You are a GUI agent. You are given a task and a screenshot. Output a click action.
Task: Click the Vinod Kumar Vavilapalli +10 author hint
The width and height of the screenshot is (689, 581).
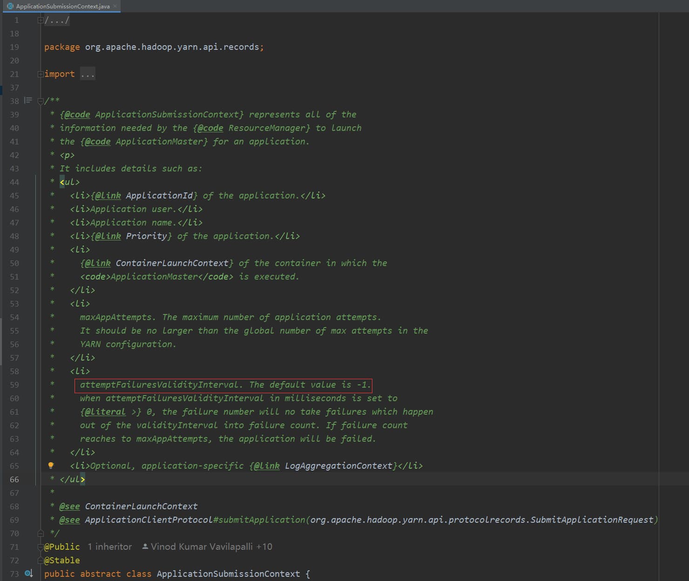click(x=207, y=547)
